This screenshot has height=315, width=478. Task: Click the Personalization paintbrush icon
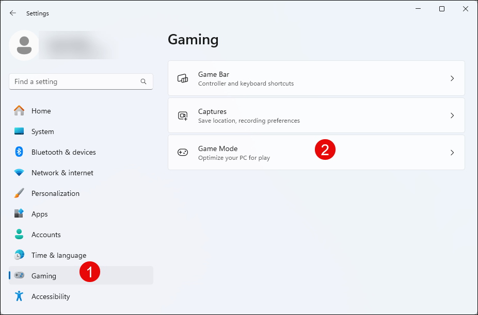tap(19, 193)
